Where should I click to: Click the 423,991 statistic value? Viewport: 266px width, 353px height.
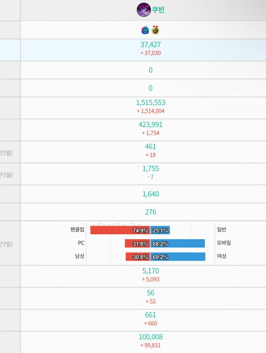tap(151, 124)
